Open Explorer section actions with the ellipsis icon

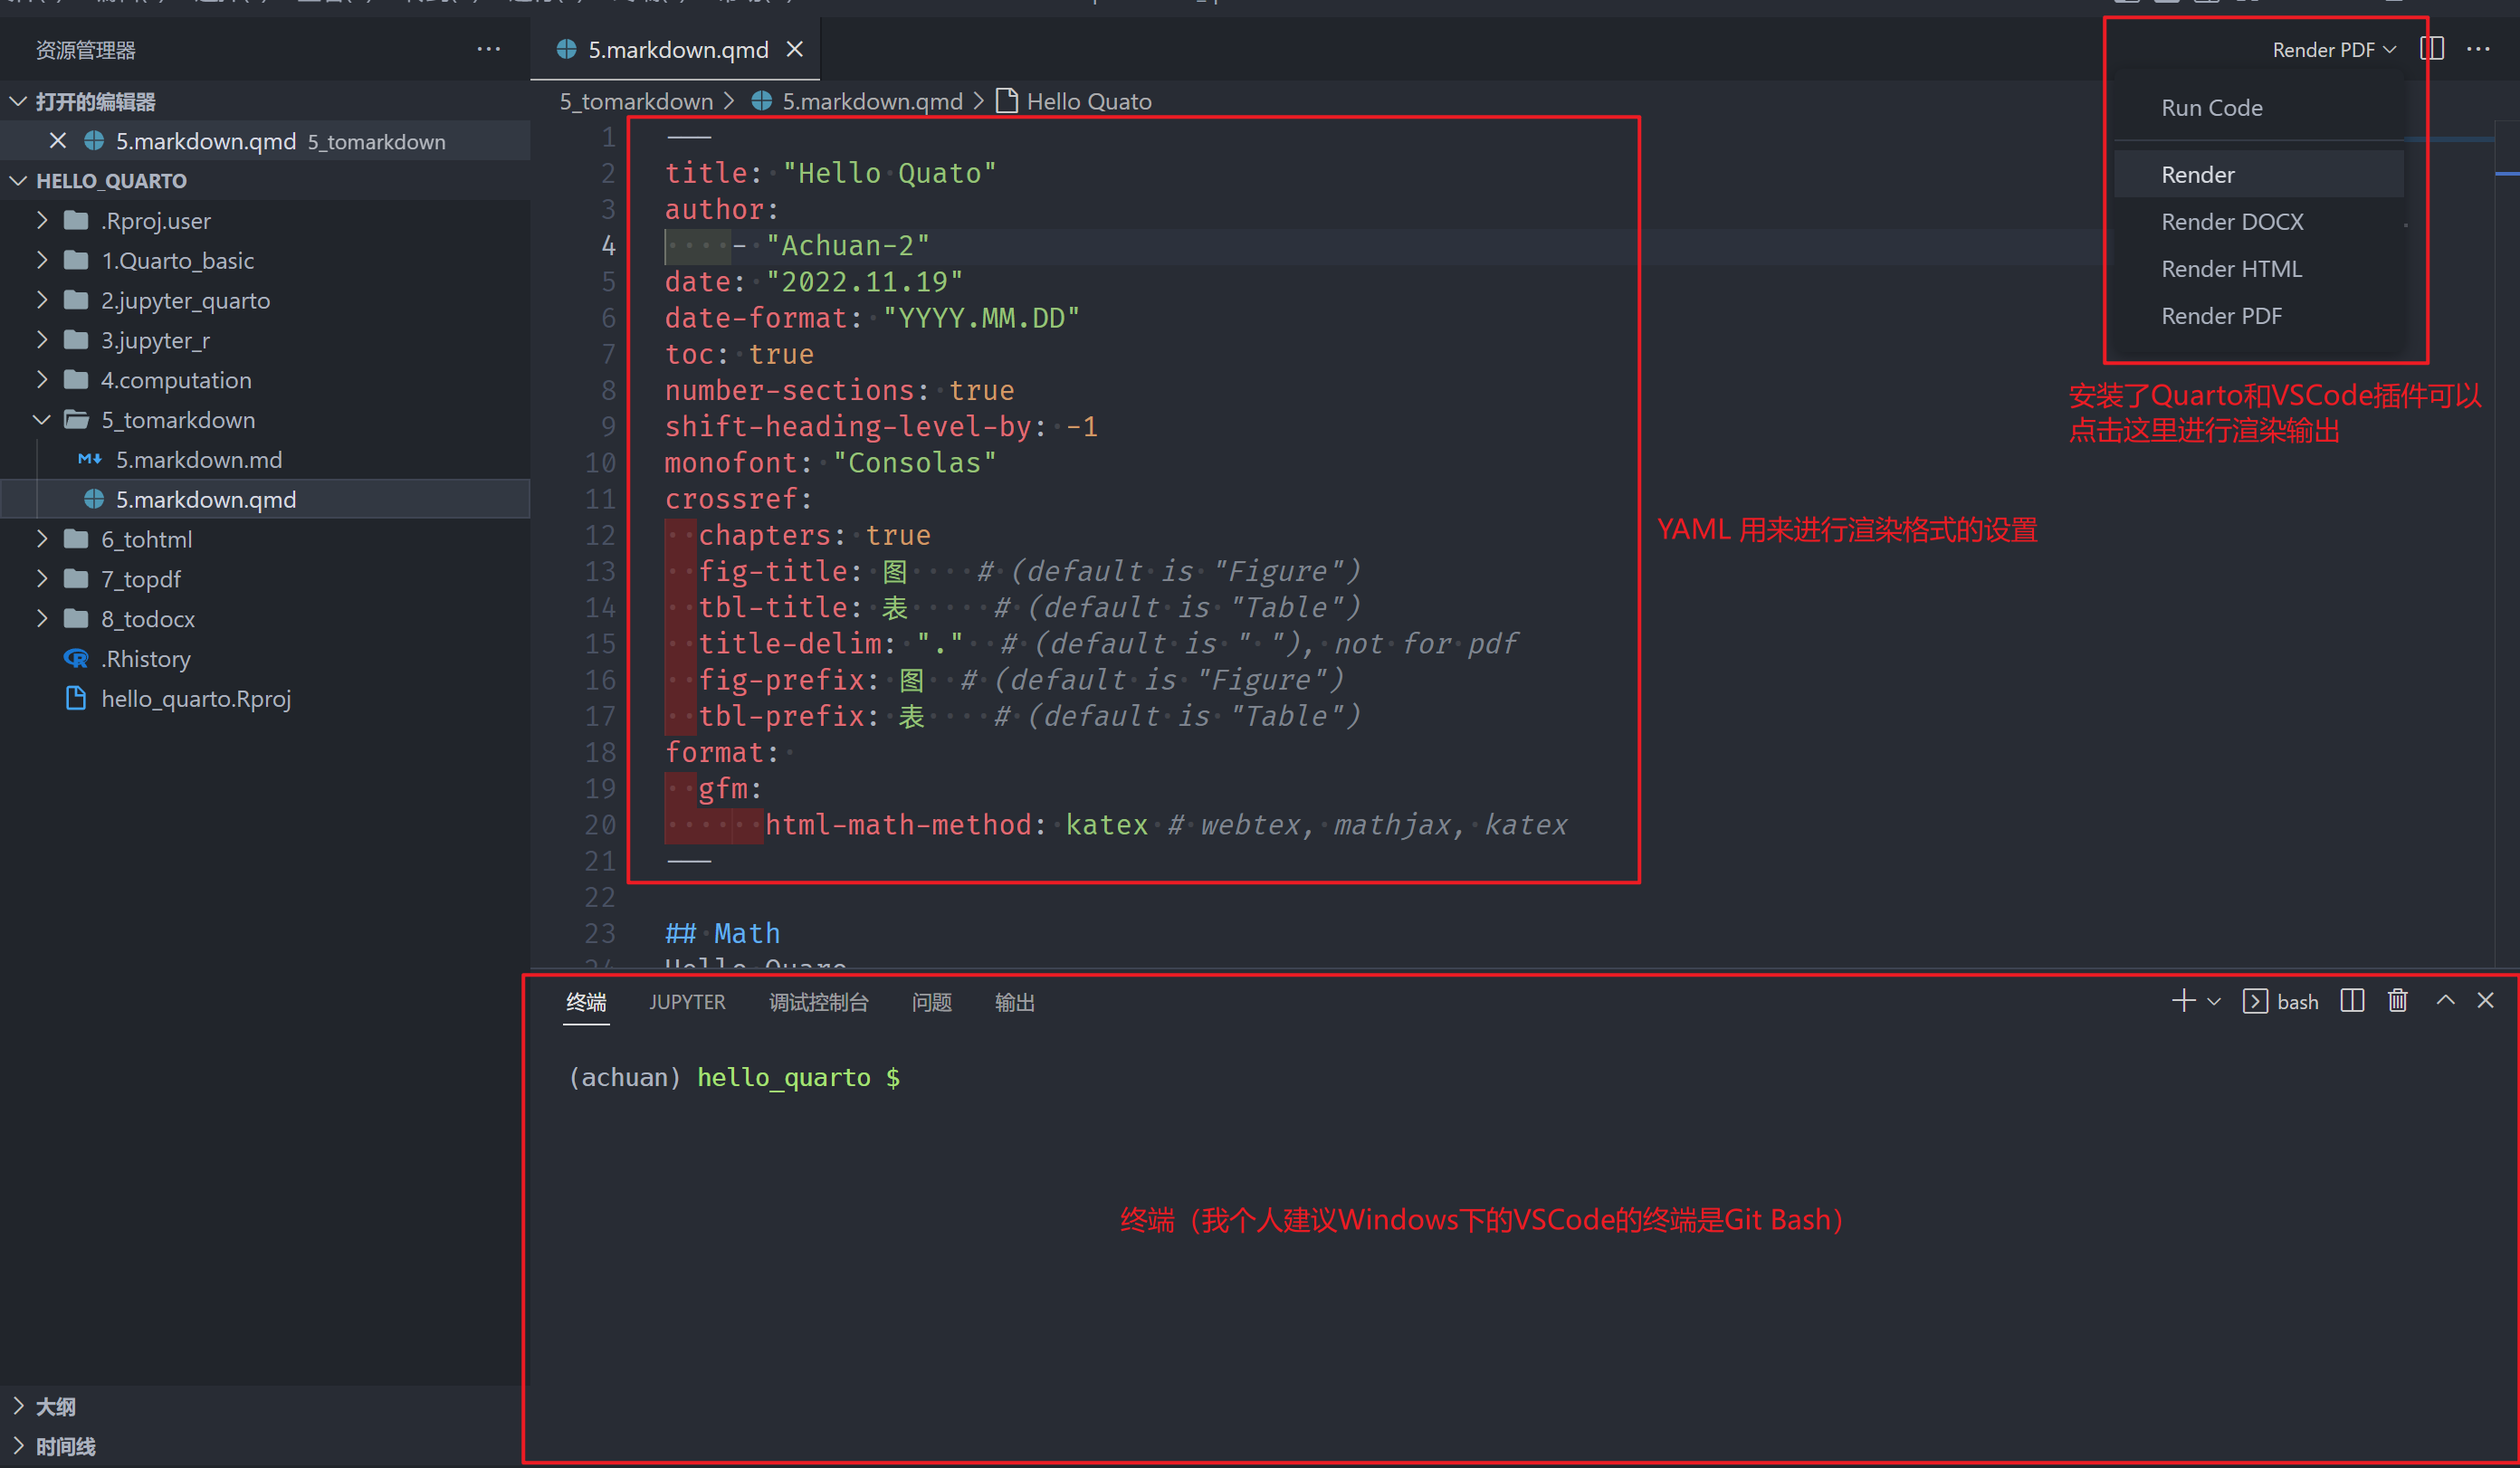[x=488, y=49]
